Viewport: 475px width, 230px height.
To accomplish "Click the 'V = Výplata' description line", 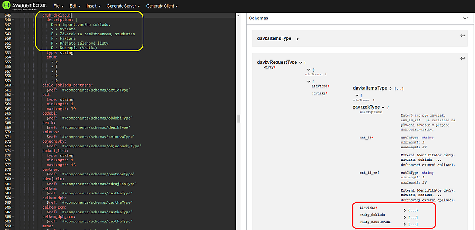I will tap(63, 29).
